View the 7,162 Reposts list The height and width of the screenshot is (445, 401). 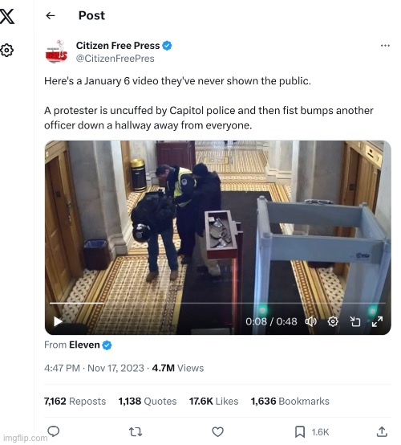75,402
